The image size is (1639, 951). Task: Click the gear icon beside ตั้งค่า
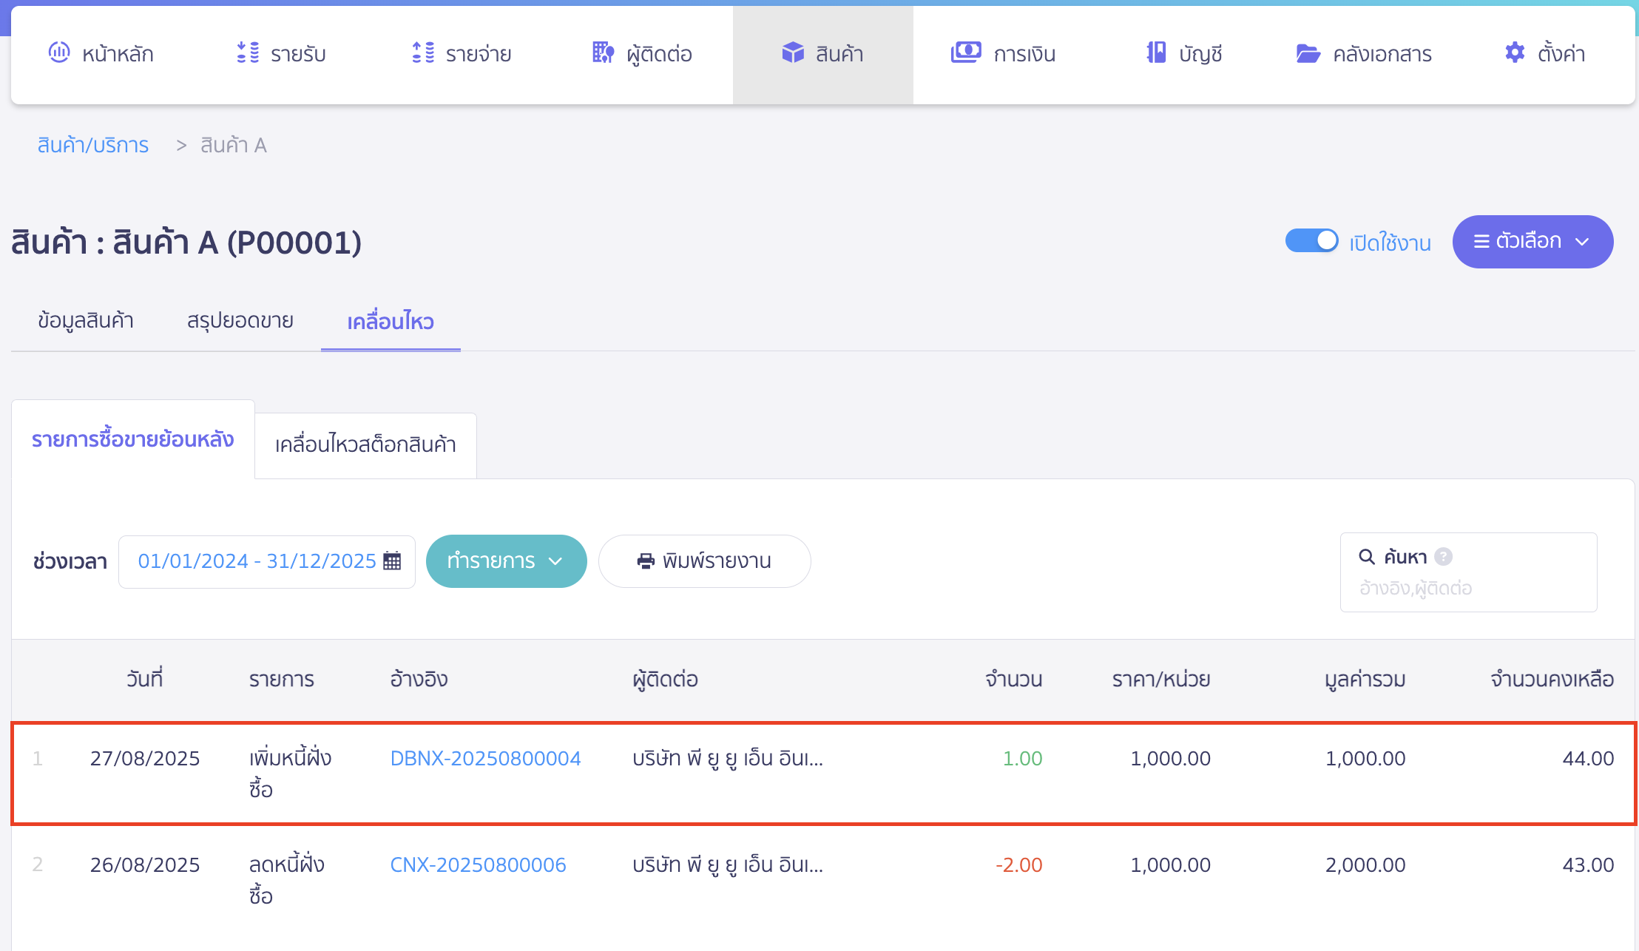(x=1515, y=53)
